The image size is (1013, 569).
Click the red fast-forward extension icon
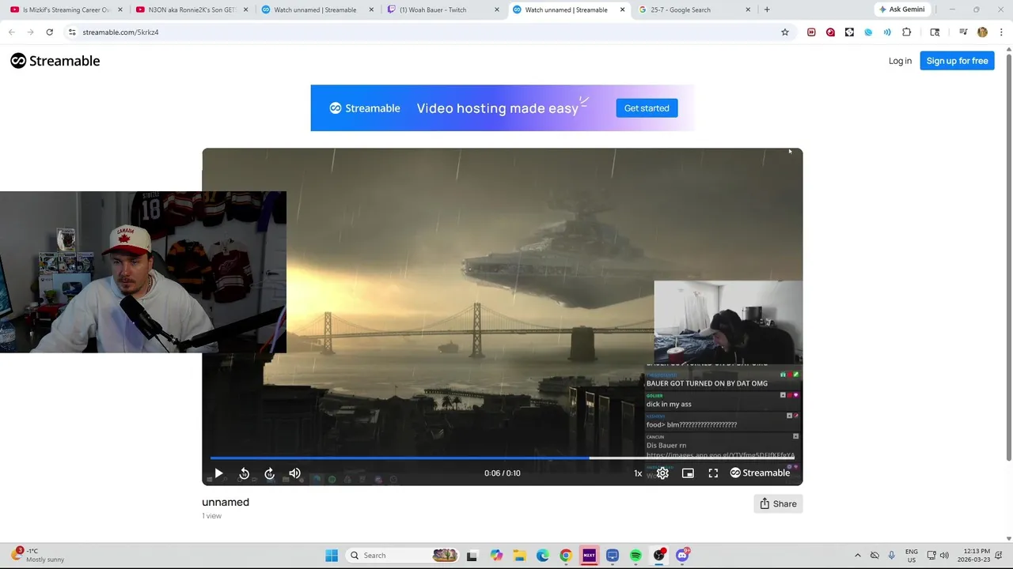(x=811, y=32)
